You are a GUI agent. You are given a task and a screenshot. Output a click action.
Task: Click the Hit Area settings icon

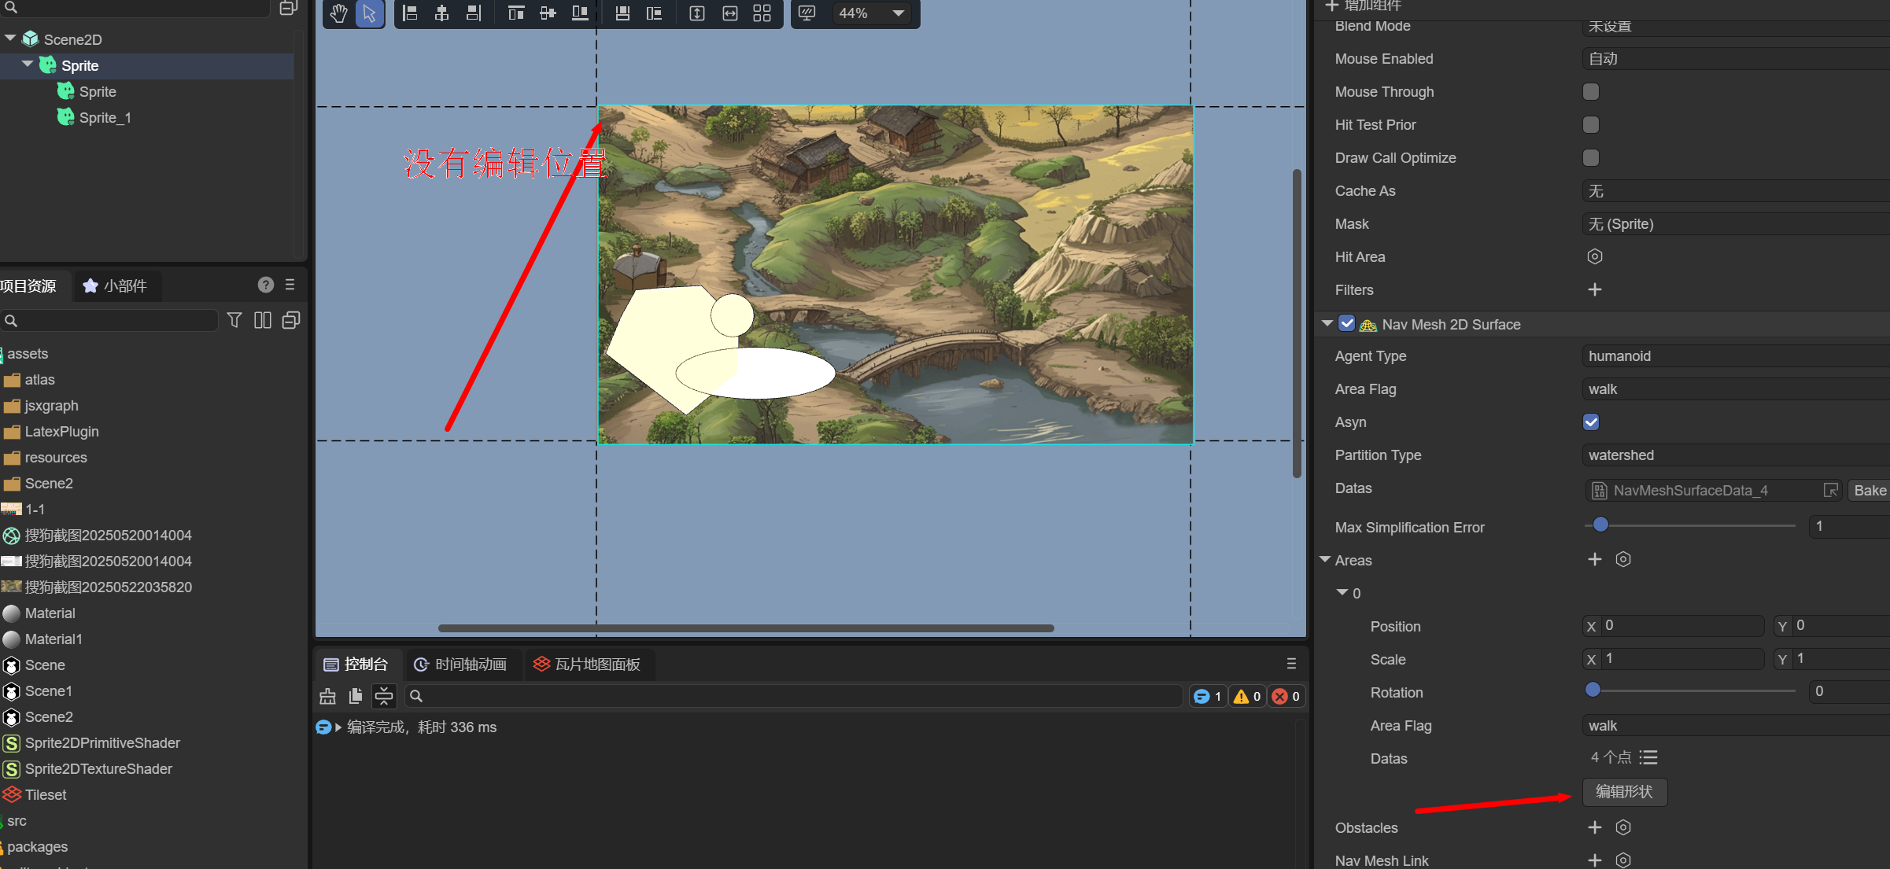click(x=1594, y=256)
